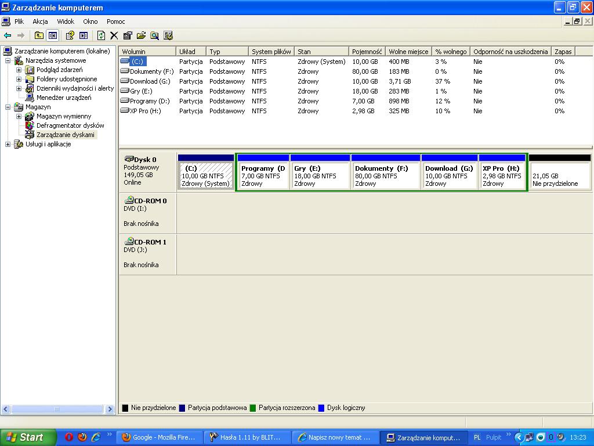The width and height of the screenshot is (594, 446).
Task: Open the Help icon with question mark
Action: [x=70, y=35]
